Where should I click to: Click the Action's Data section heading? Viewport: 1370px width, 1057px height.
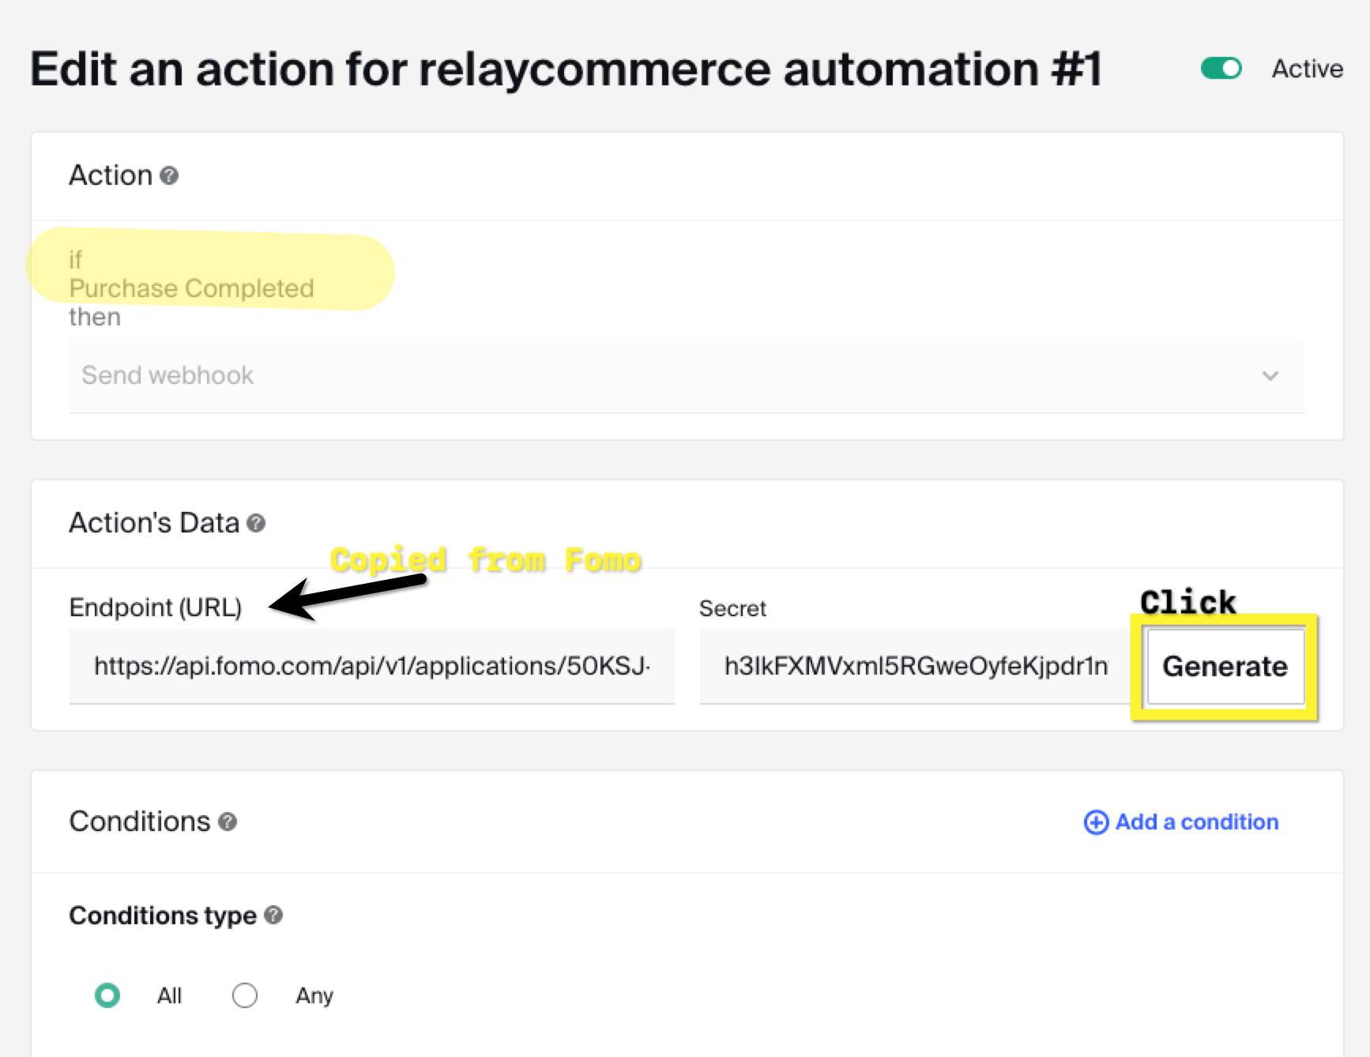[154, 523]
